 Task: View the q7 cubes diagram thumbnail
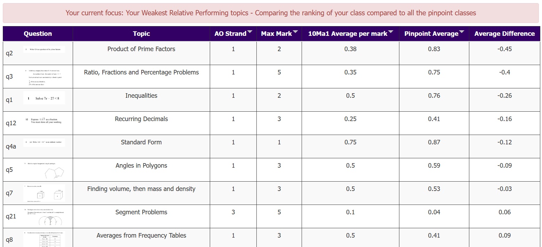point(44,193)
